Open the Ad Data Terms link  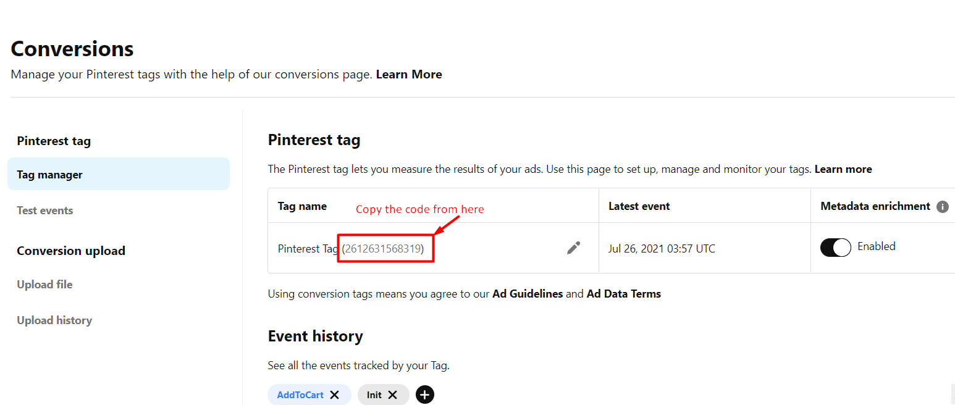point(624,294)
